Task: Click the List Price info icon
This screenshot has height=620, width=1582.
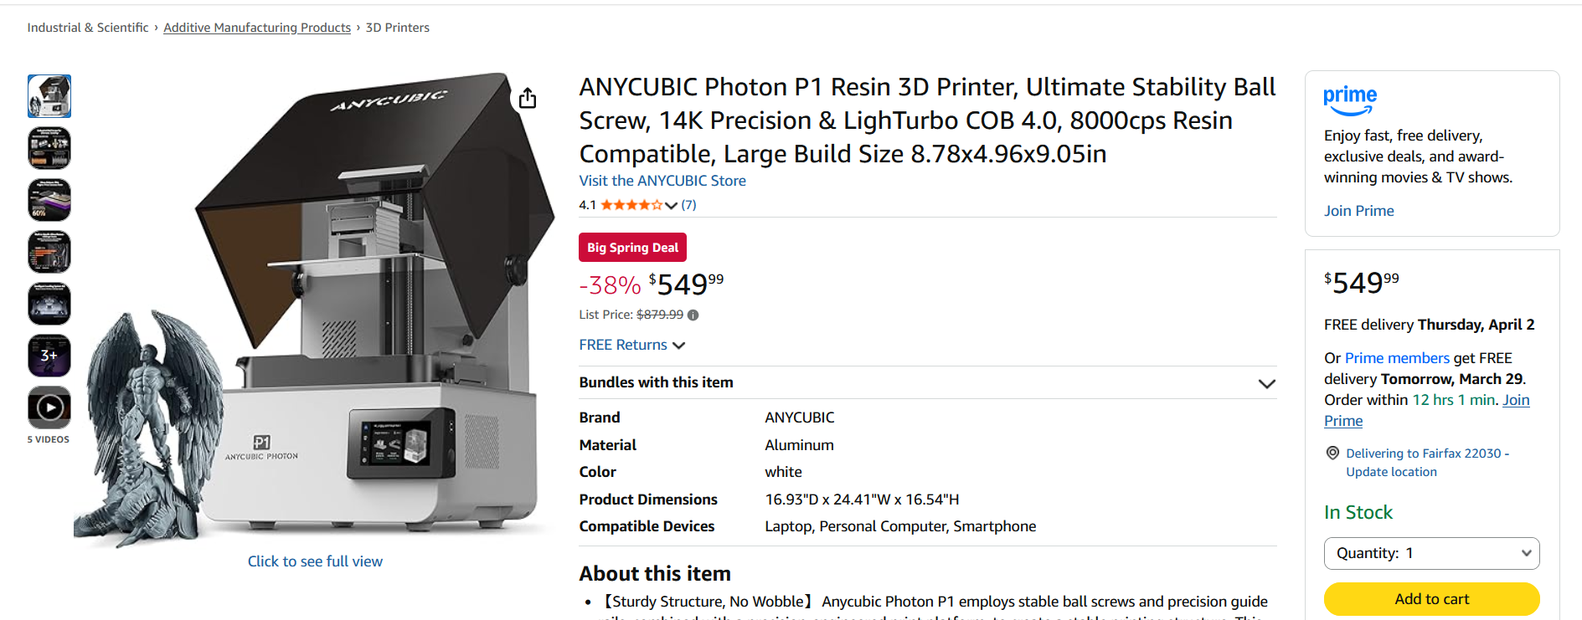Action: 693,315
